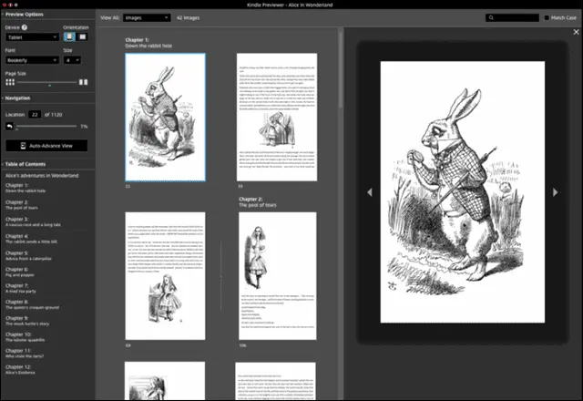Click the Device help question mark icon
The height and width of the screenshot is (401, 583).
(25, 27)
